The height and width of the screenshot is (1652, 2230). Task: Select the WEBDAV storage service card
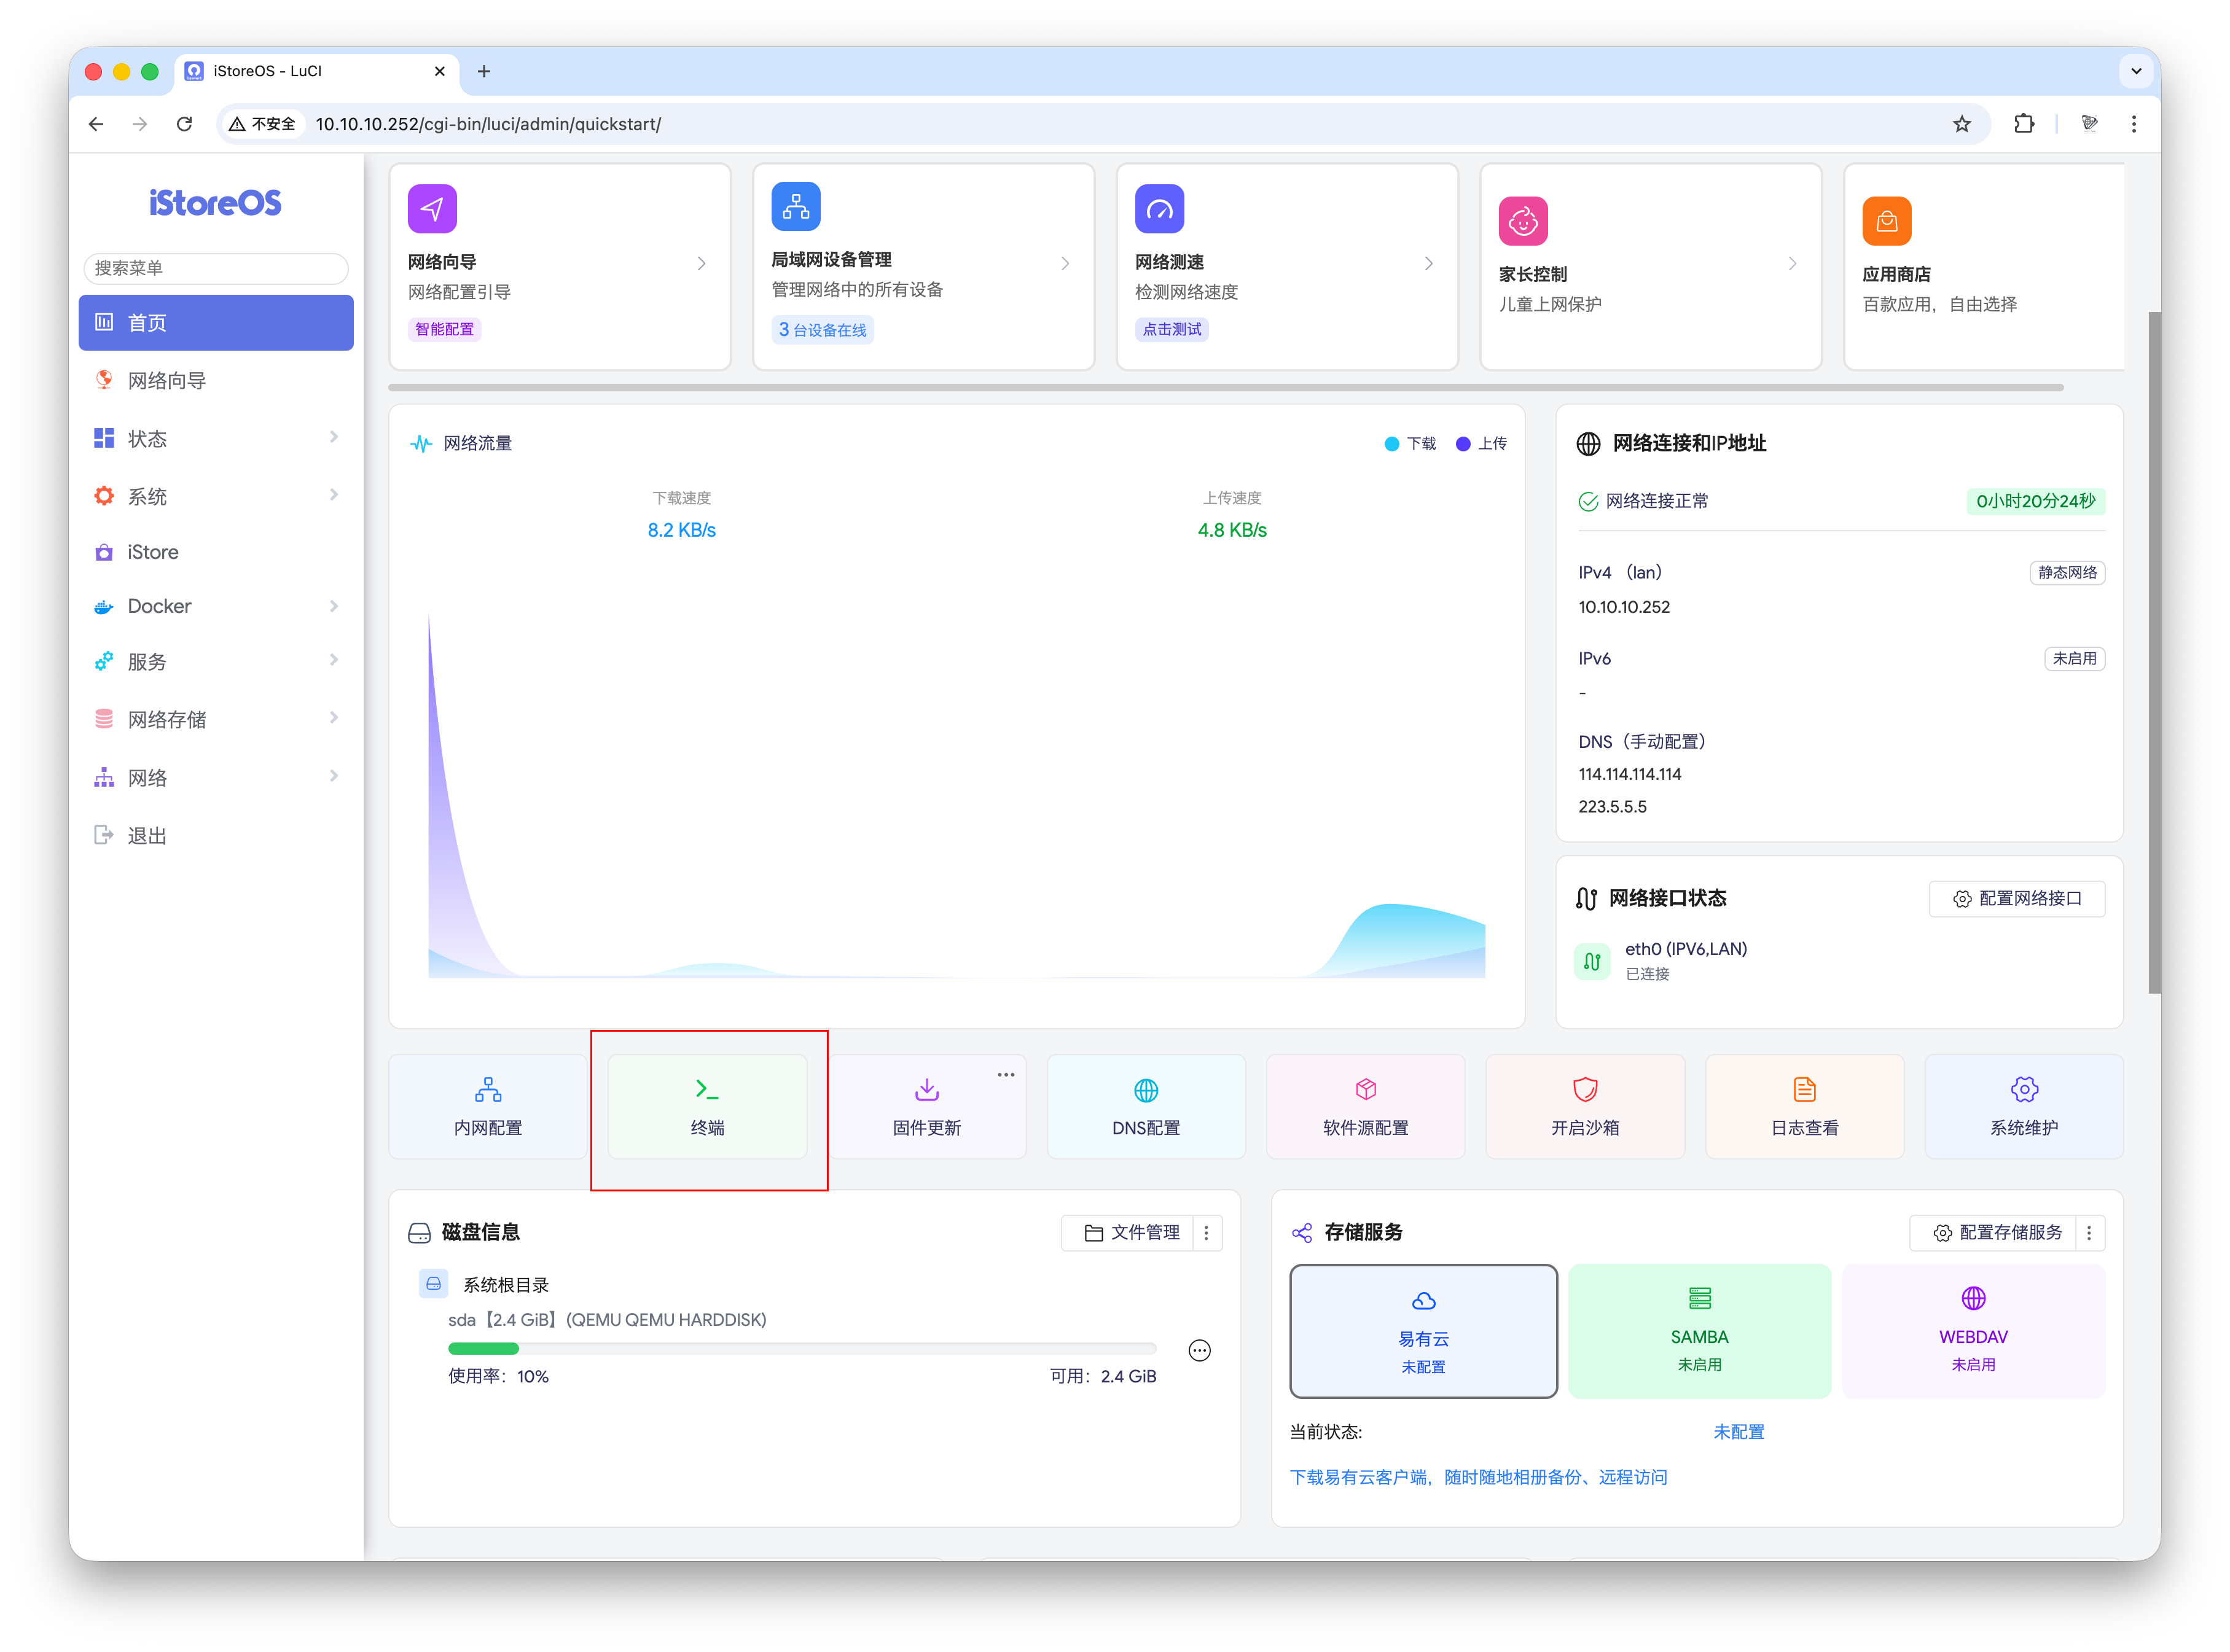(x=1973, y=1330)
